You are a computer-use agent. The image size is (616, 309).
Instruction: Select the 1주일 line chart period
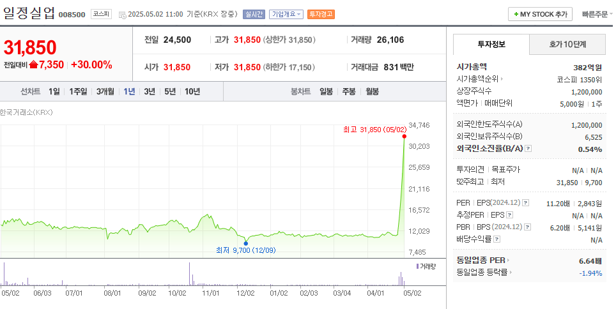78,91
